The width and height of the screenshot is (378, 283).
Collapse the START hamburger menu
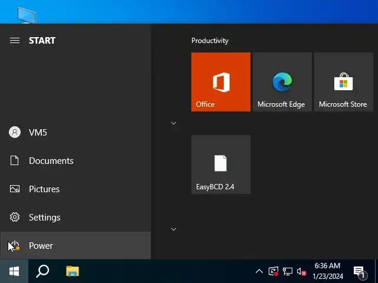click(x=15, y=41)
